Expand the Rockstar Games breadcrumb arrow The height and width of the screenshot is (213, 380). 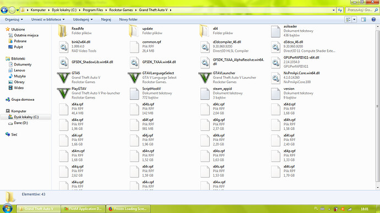135,10
